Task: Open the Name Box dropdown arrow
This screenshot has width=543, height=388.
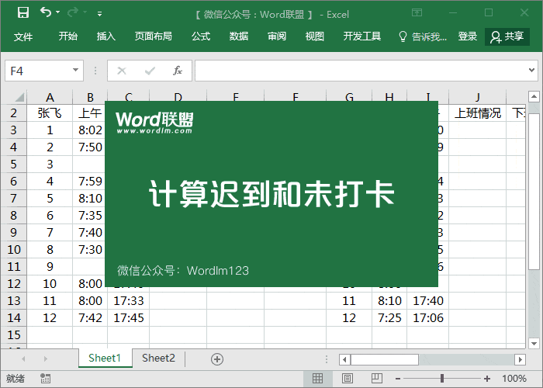Action: pyautogui.click(x=76, y=71)
